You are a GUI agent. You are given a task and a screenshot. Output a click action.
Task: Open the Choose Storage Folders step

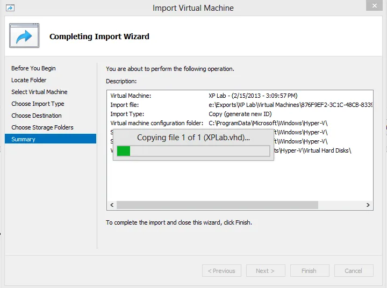[42, 127]
